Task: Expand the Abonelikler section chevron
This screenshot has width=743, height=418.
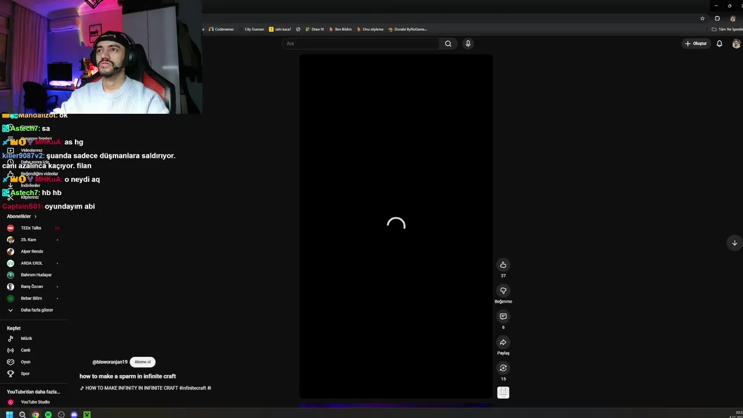Action: (x=35, y=217)
